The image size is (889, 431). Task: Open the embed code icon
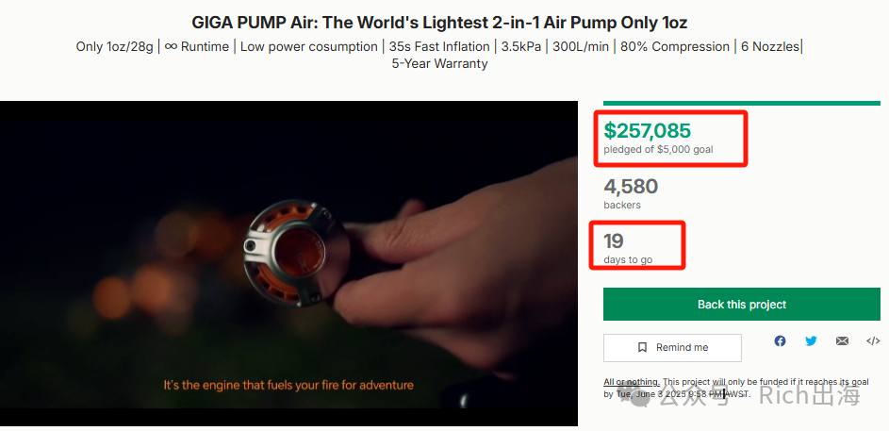(x=873, y=340)
